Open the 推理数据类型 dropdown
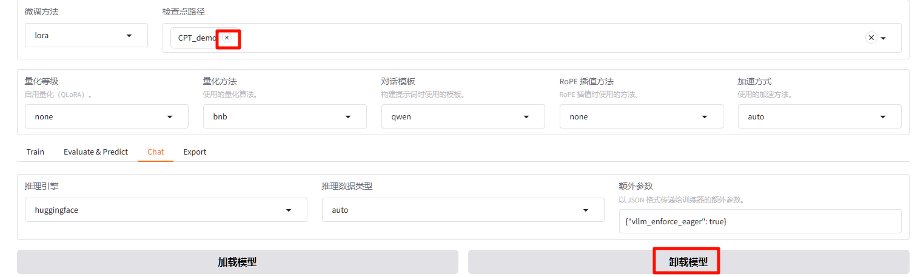The width and height of the screenshot is (912, 277). click(x=463, y=210)
